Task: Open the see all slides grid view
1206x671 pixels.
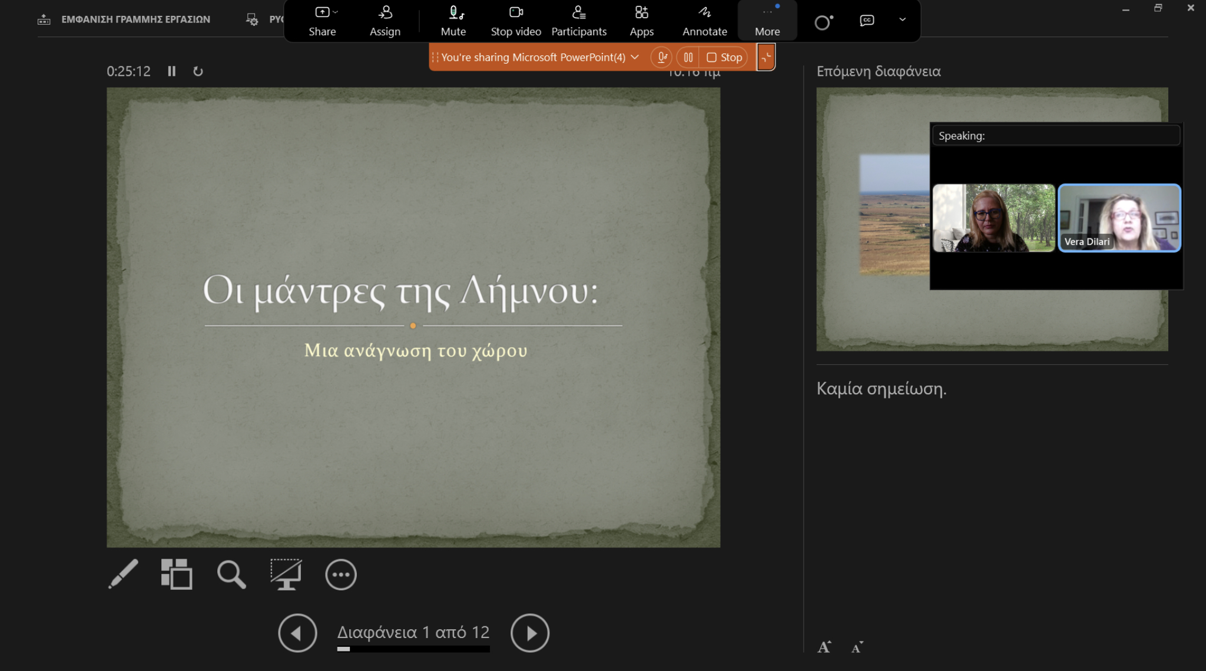Action: point(177,574)
